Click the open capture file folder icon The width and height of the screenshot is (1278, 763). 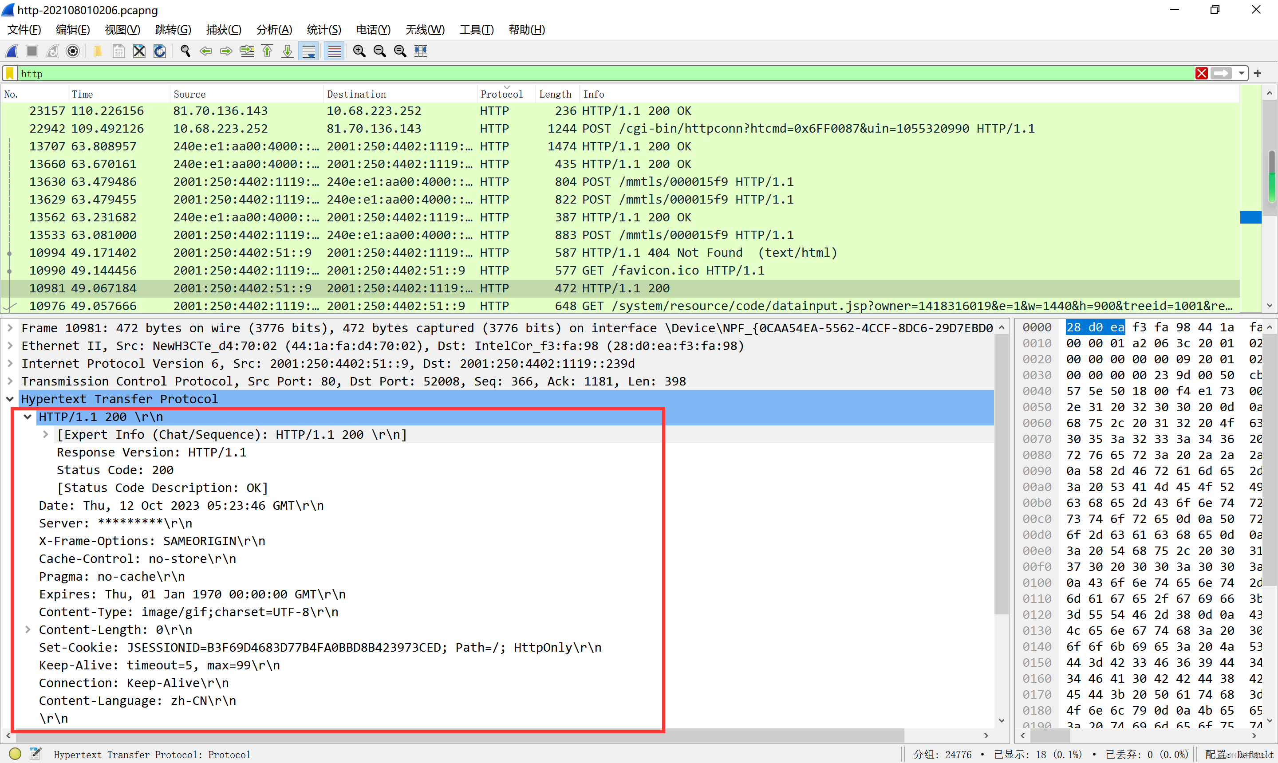pos(97,51)
